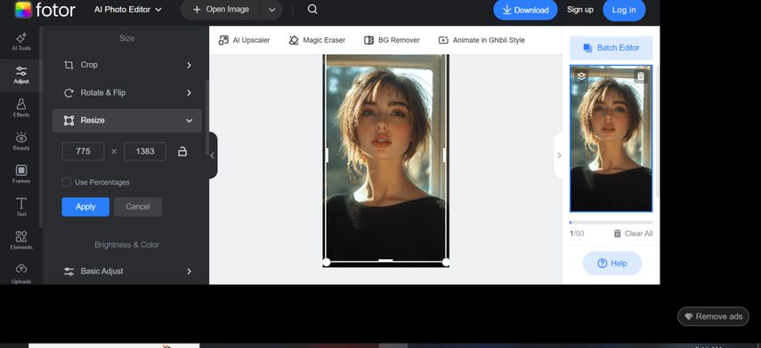Collapse the Resize section
The height and width of the screenshot is (348, 761).
coord(127,121)
